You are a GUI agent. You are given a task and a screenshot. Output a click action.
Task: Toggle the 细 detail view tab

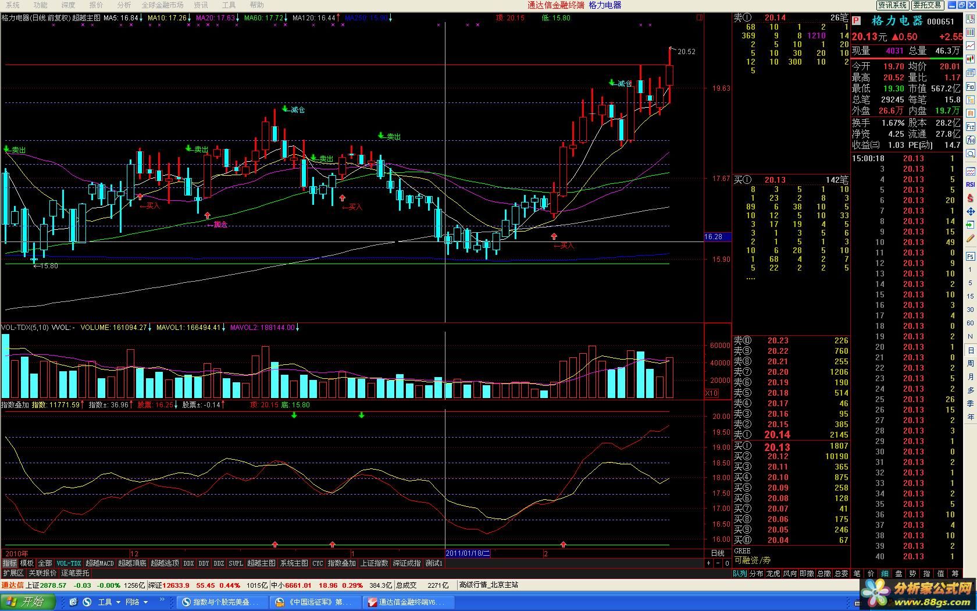click(885, 573)
